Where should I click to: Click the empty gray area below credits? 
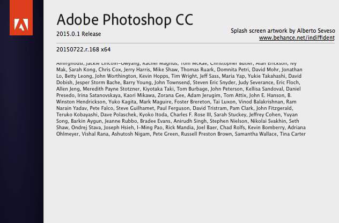pyautogui.click(x=191, y=180)
